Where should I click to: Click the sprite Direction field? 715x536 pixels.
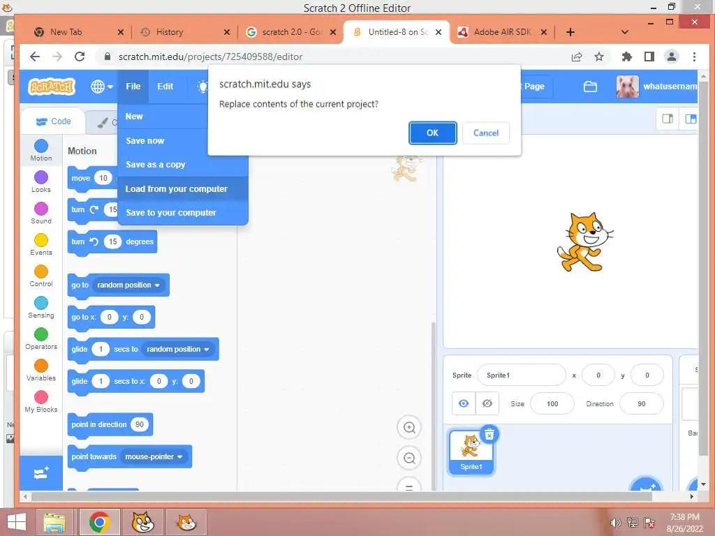tap(642, 404)
